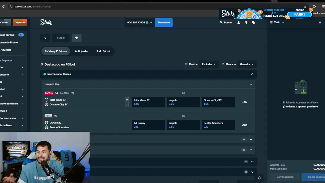Click the Mostrar display icon
This screenshot has height=183, width=325.
pos(186,64)
